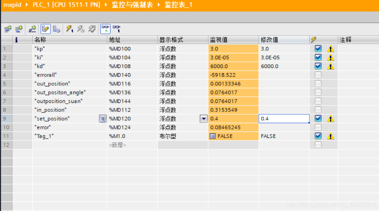Toggle Monitor all glasses-play icon
Viewport: 379px width, 211px height.
pos(105,29)
